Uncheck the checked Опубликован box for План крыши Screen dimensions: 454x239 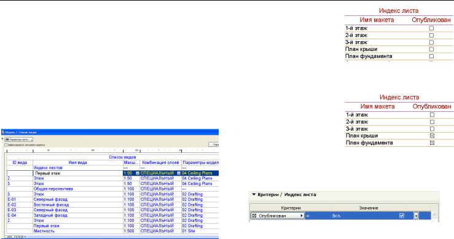(432, 136)
